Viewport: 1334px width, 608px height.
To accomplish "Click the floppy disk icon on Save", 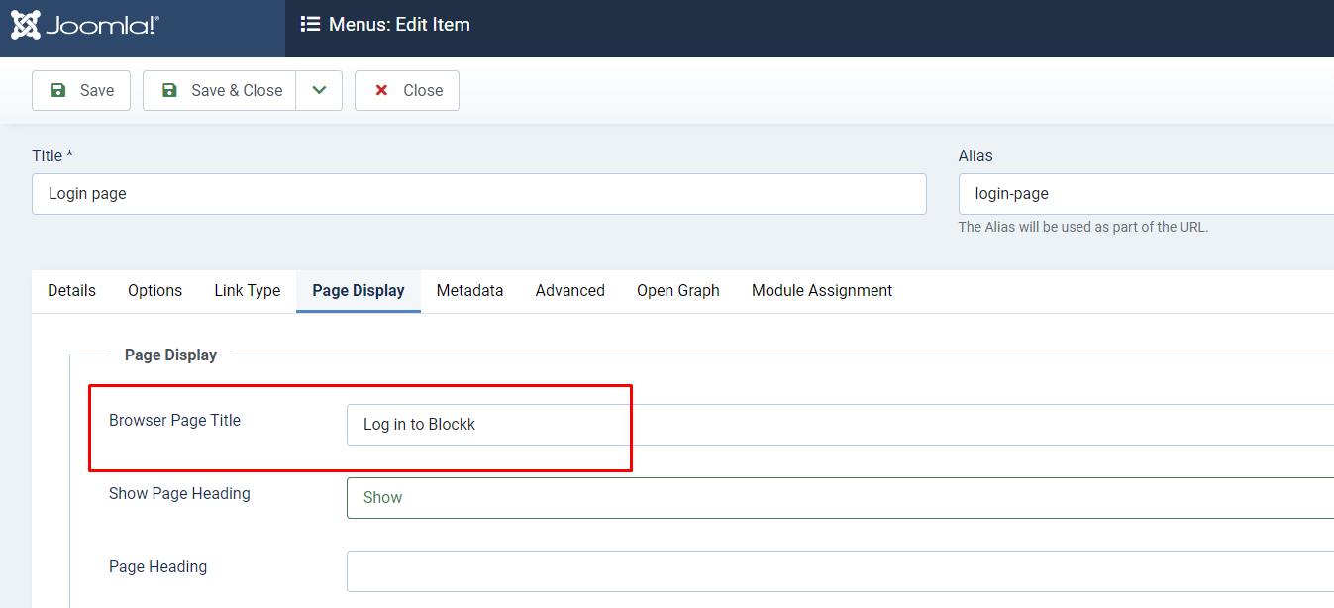I will [x=58, y=90].
